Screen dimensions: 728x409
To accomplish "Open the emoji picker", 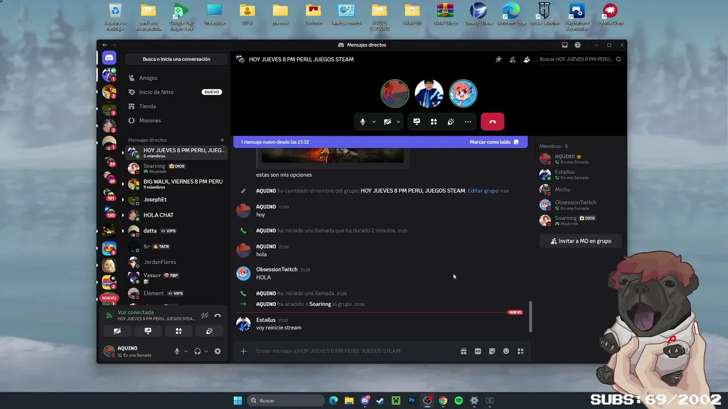I will [x=506, y=351].
